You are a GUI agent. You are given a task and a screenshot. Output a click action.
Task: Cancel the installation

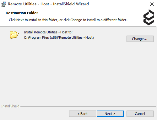(140, 114)
